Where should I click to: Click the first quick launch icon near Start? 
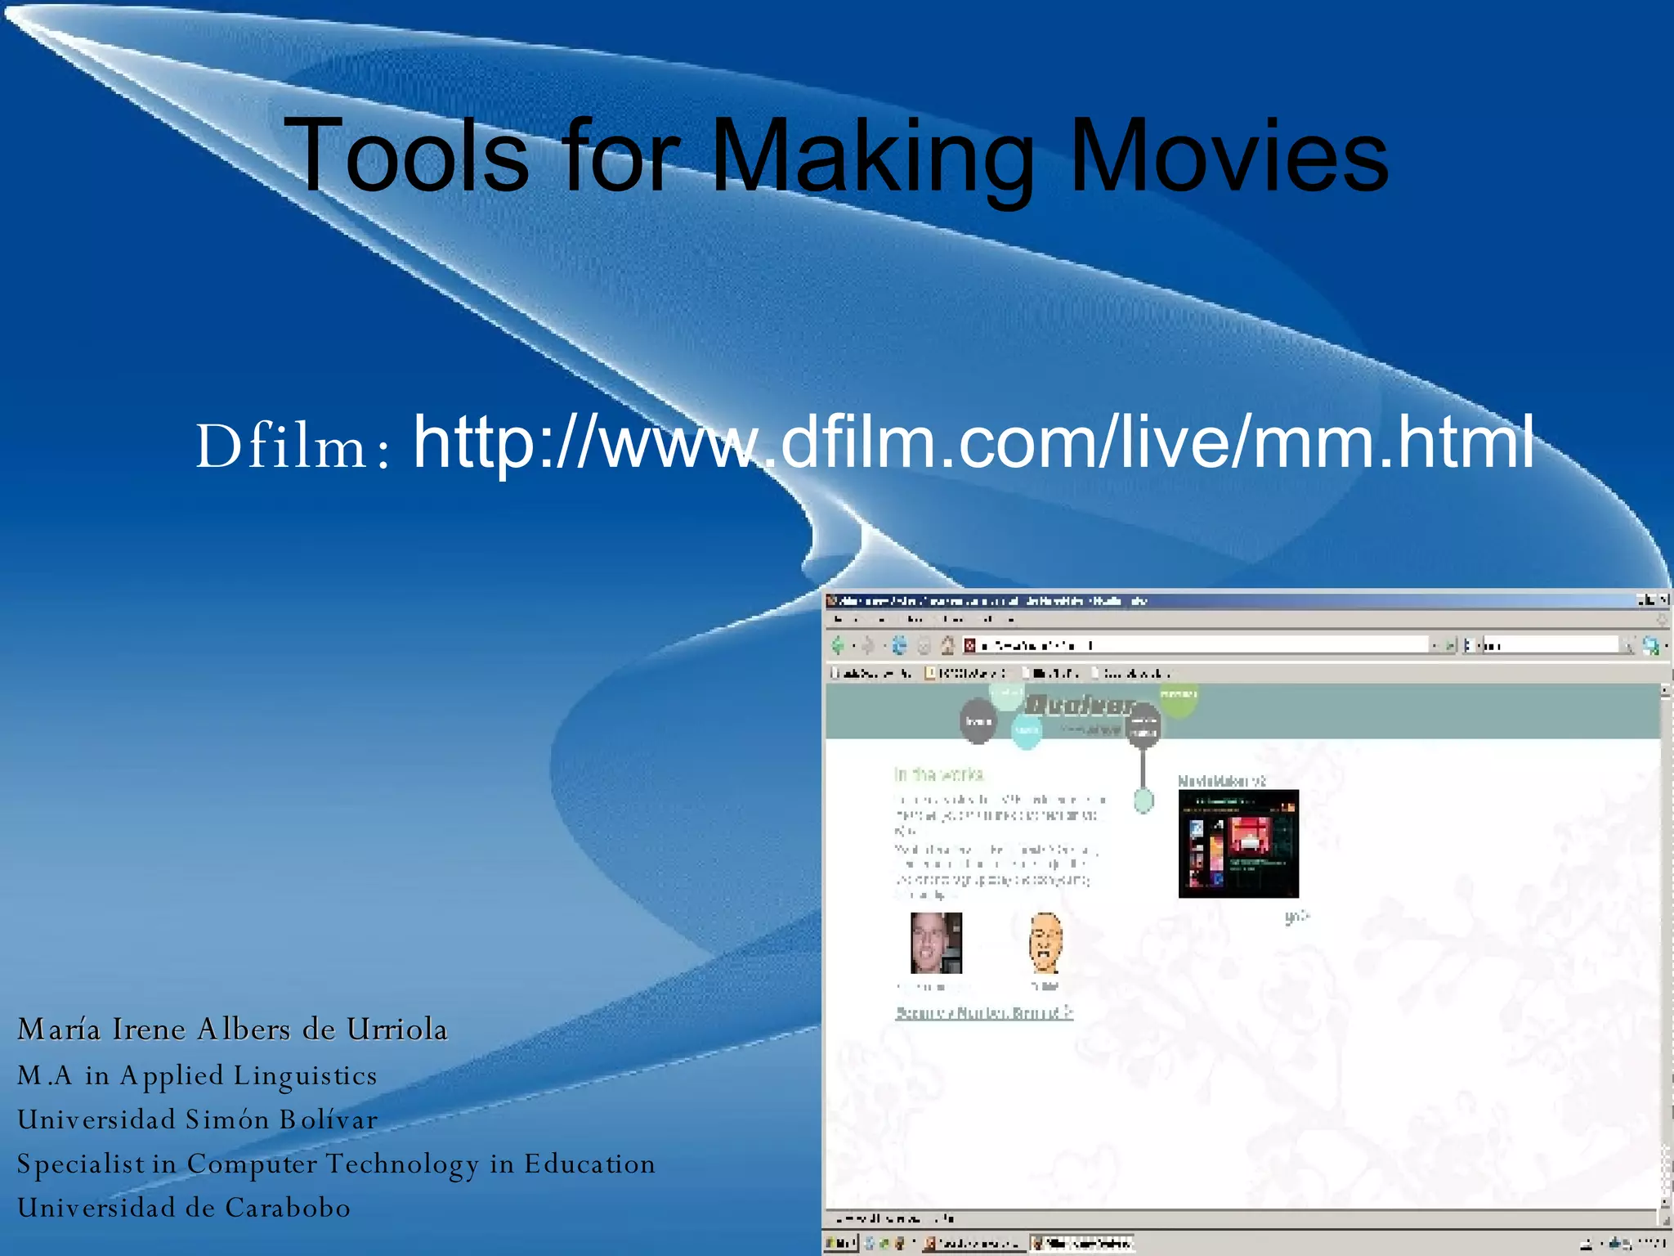[869, 1244]
